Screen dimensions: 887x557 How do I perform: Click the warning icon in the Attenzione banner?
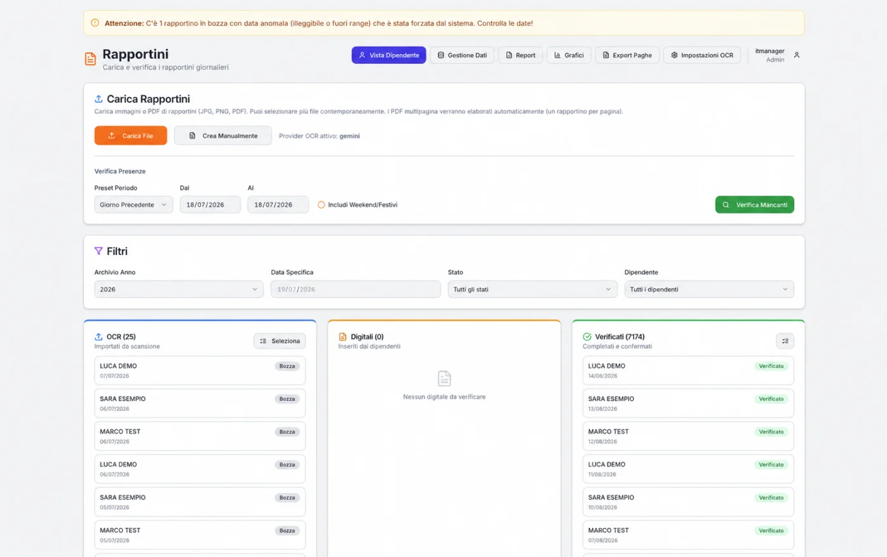(x=95, y=23)
